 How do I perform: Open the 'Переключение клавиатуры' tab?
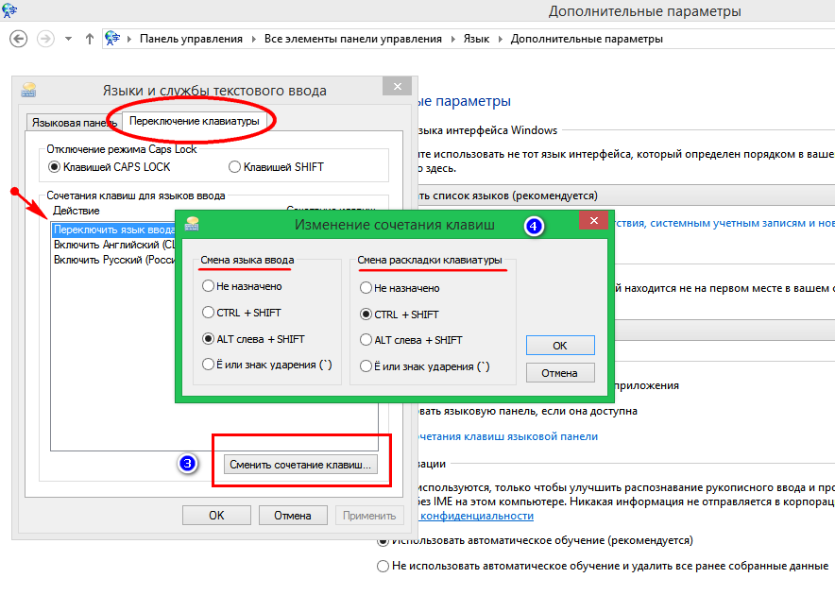point(194,122)
